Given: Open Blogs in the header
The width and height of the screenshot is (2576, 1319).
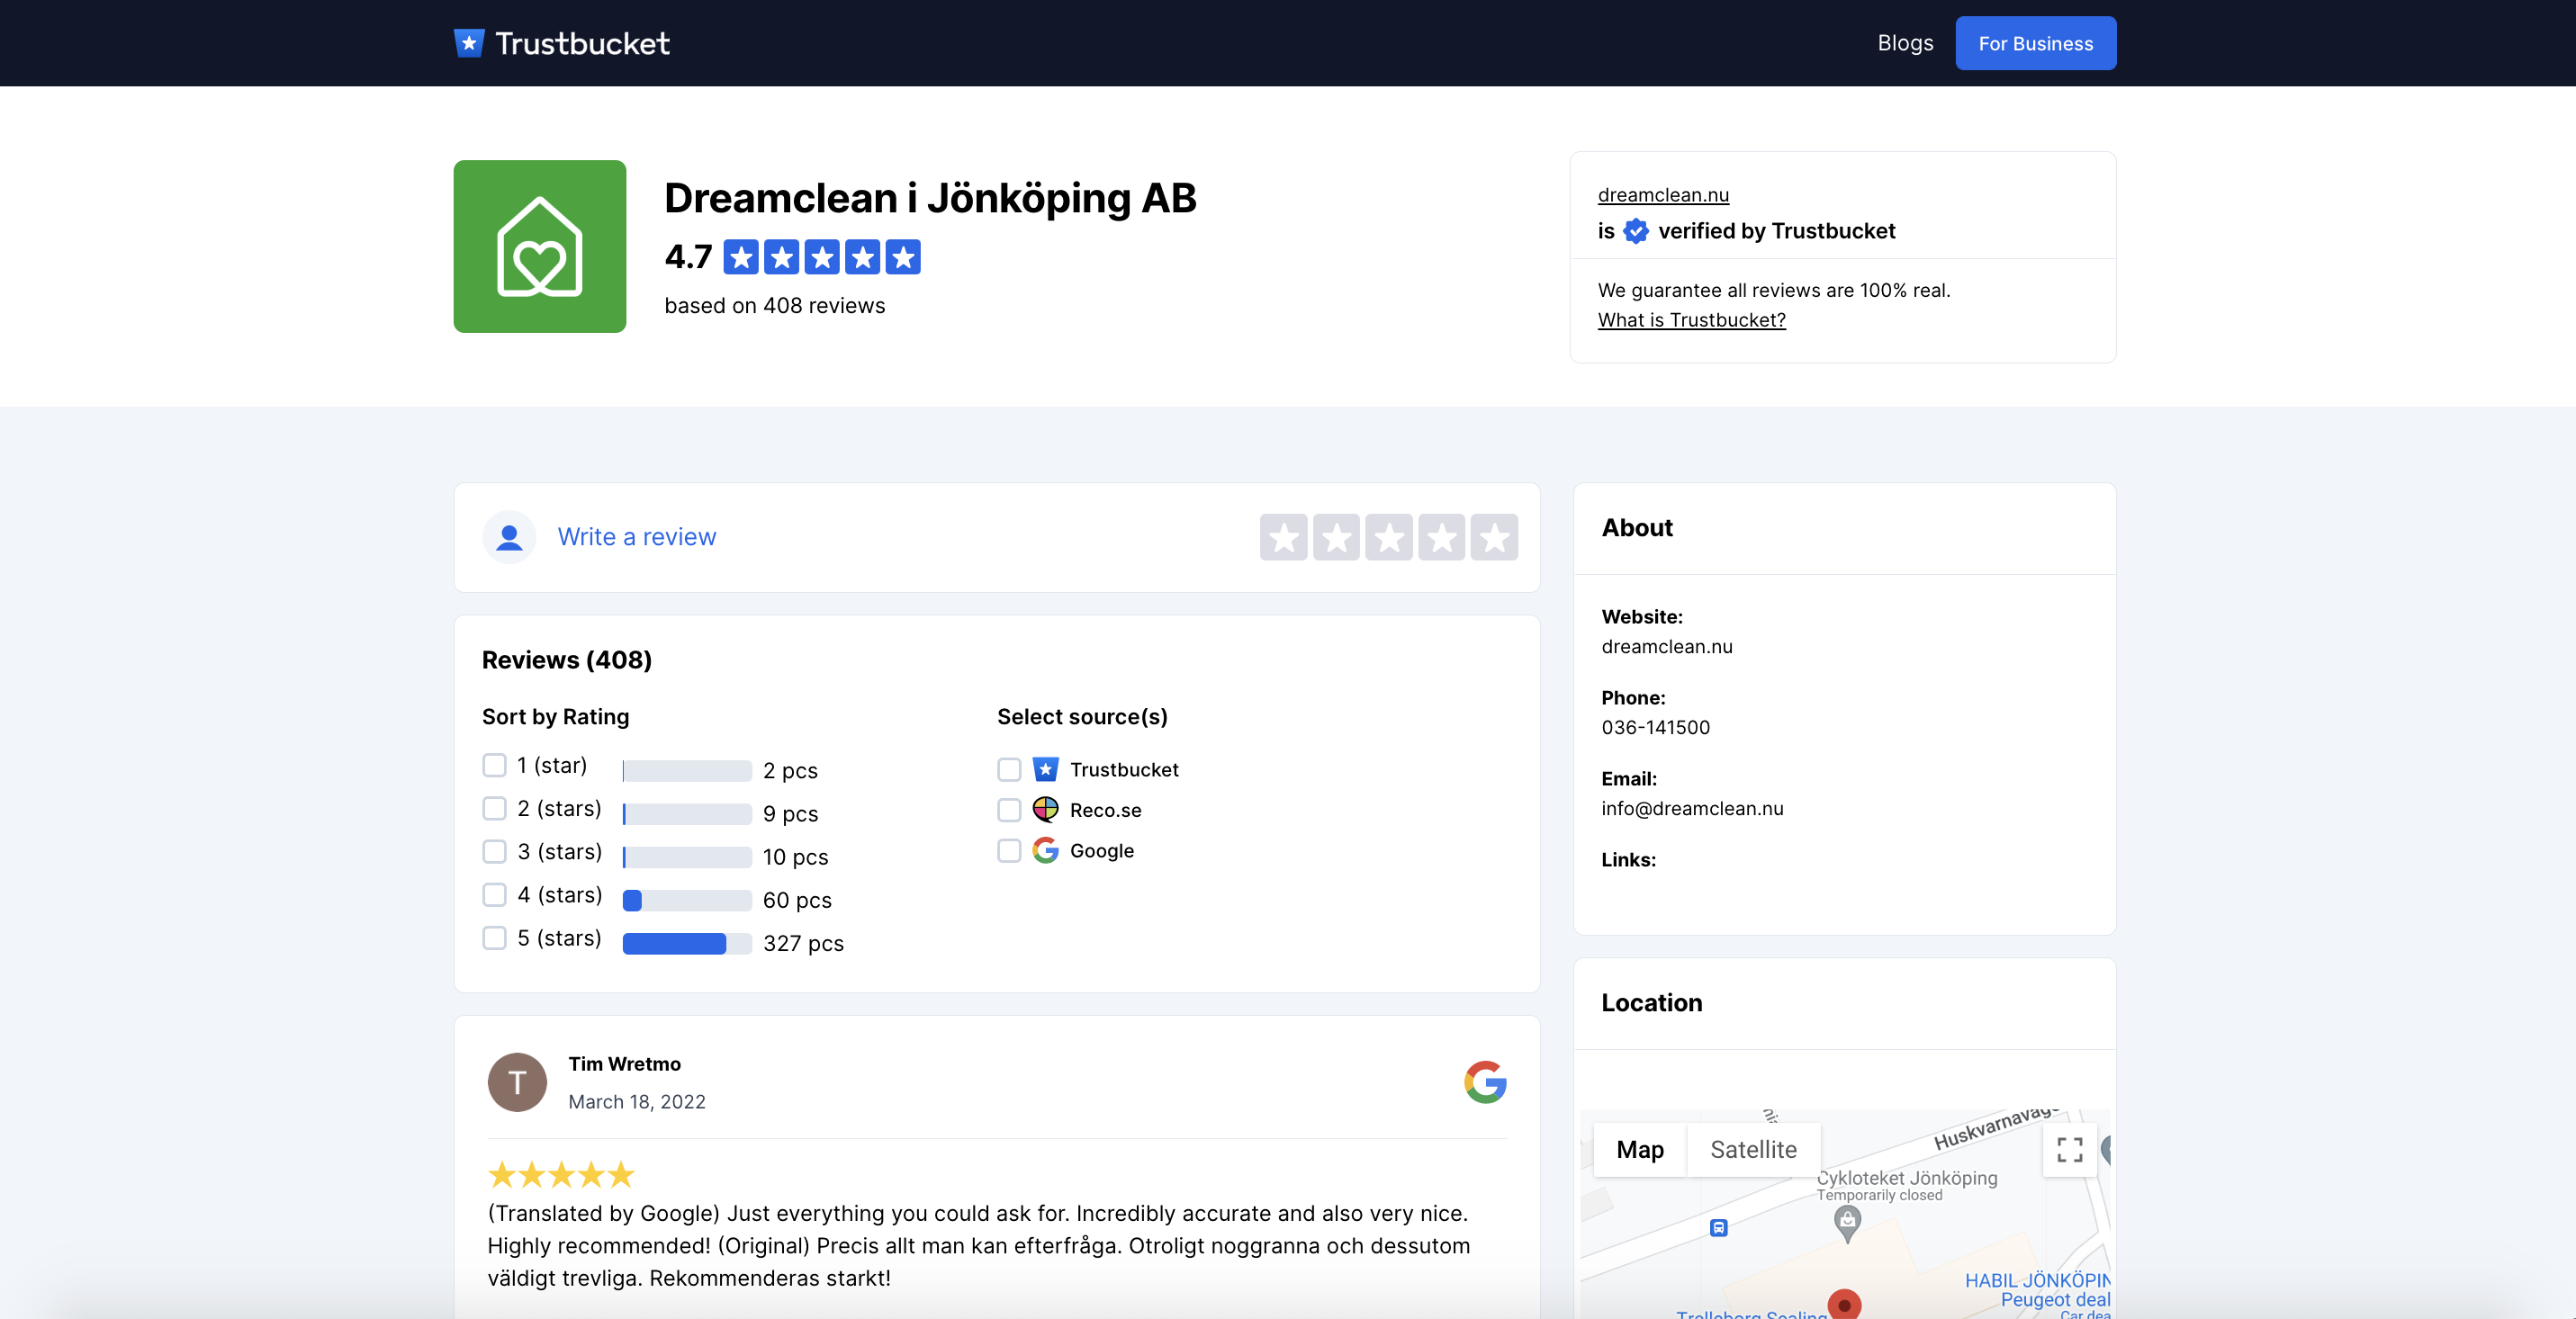Looking at the screenshot, I should [1905, 43].
